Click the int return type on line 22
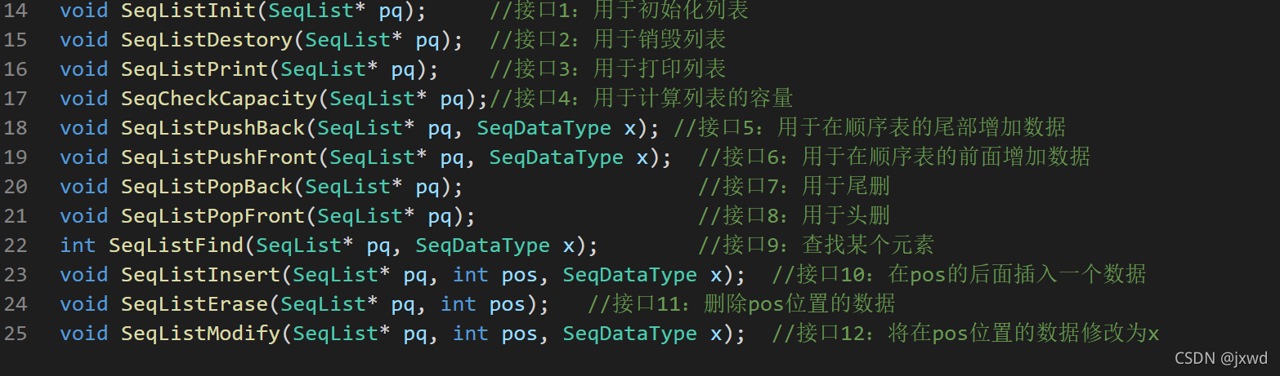Viewport: 1280px width, 376px height. (x=78, y=246)
